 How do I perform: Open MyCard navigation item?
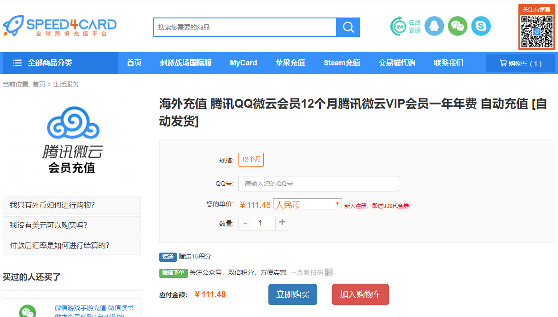coord(244,63)
